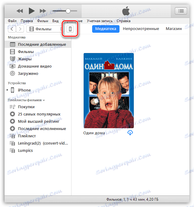This screenshot has width=194, height=207.
Task: Download Один дома via cloud icon
Action: point(130,133)
